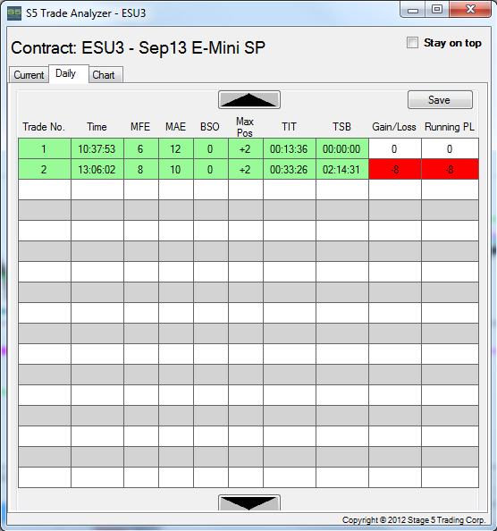Click the TIT column header
This screenshot has height=531, width=497.
[x=289, y=127]
